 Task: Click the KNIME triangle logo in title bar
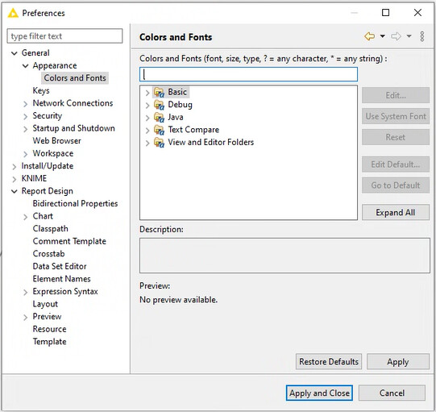coord(13,13)
